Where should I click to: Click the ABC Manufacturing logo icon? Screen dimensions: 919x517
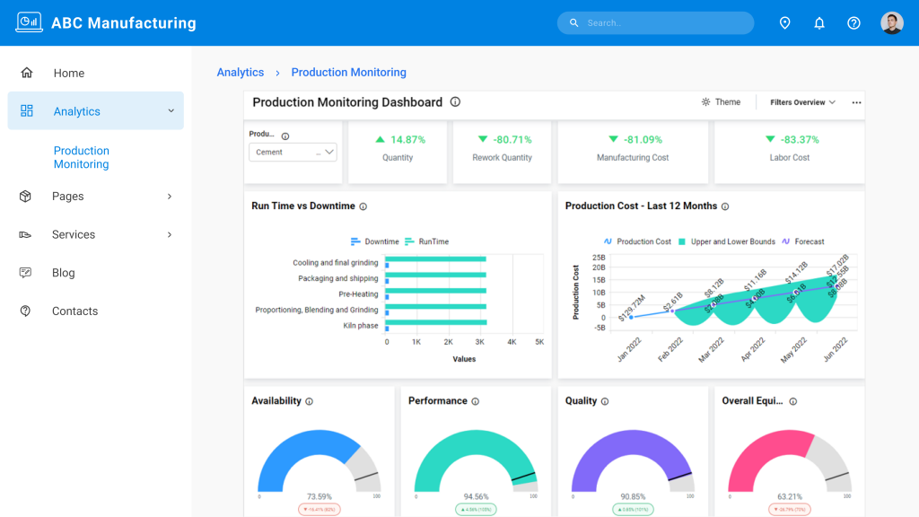(30, 22)
